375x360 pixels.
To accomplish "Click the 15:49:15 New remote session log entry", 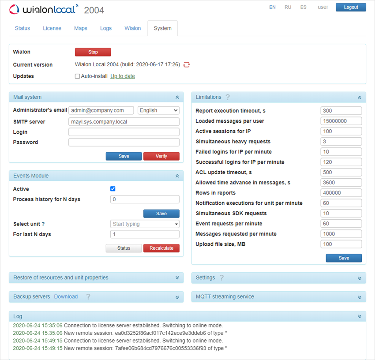I will click(120, 349).
